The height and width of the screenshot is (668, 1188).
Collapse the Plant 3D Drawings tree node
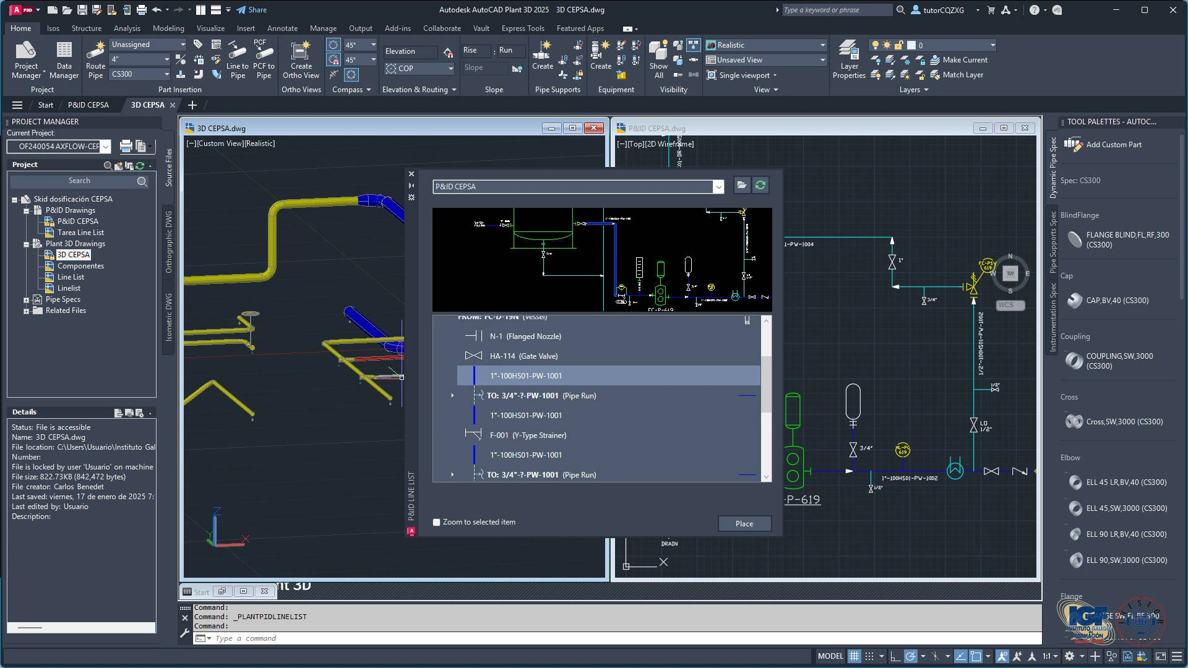click(27, 244)
